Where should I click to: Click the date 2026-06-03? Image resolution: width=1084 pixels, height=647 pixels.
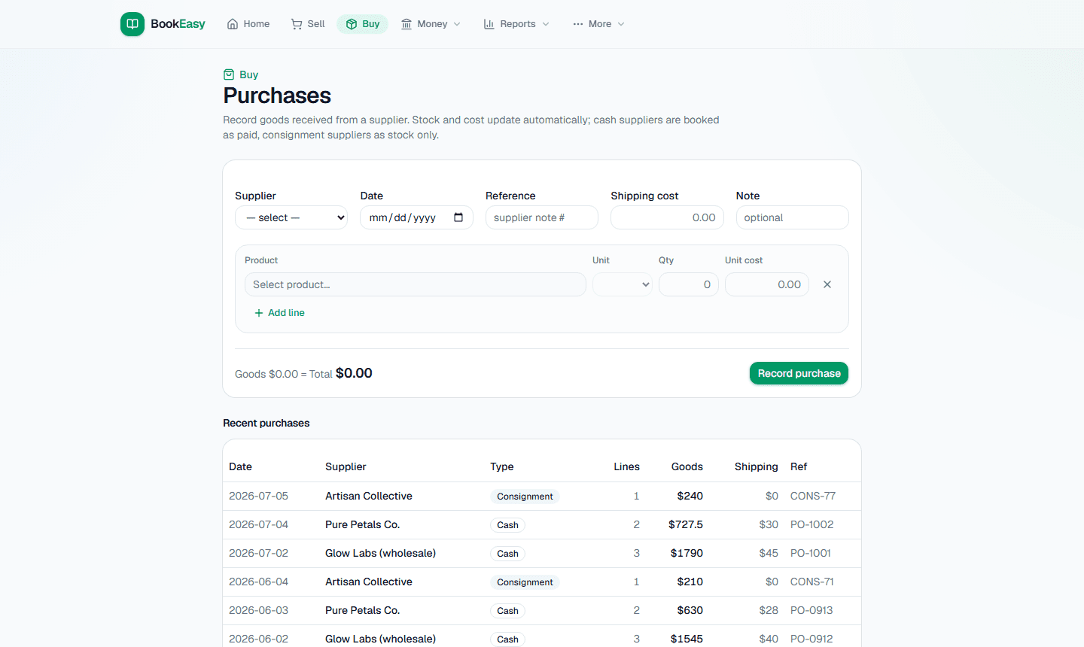pyautogui.click(x=259, y=610)
